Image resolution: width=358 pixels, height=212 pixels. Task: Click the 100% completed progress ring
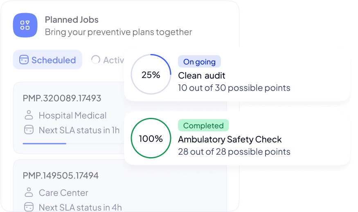pos(151,138)
